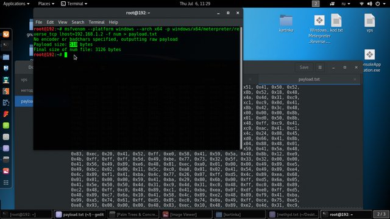Open the vps file on the desktop
The width and height of the screenshot is (390, 219).
tap(370, 23)
